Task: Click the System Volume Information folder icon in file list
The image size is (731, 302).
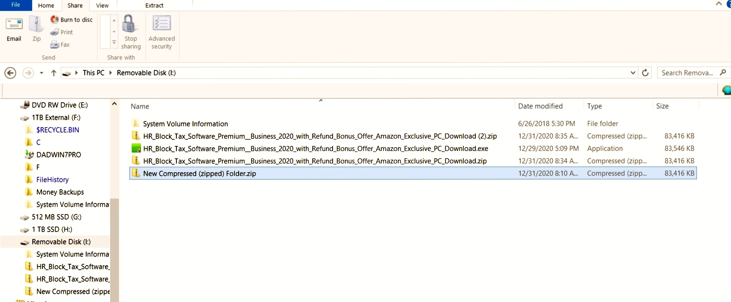Action: point(135,123)
